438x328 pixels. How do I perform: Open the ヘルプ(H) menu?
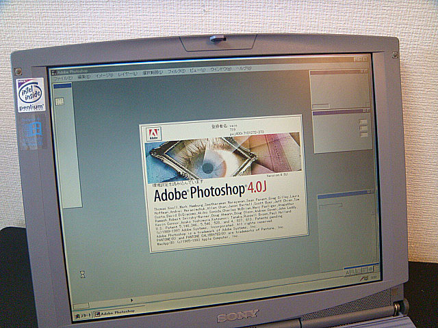[x=244, y=68]
